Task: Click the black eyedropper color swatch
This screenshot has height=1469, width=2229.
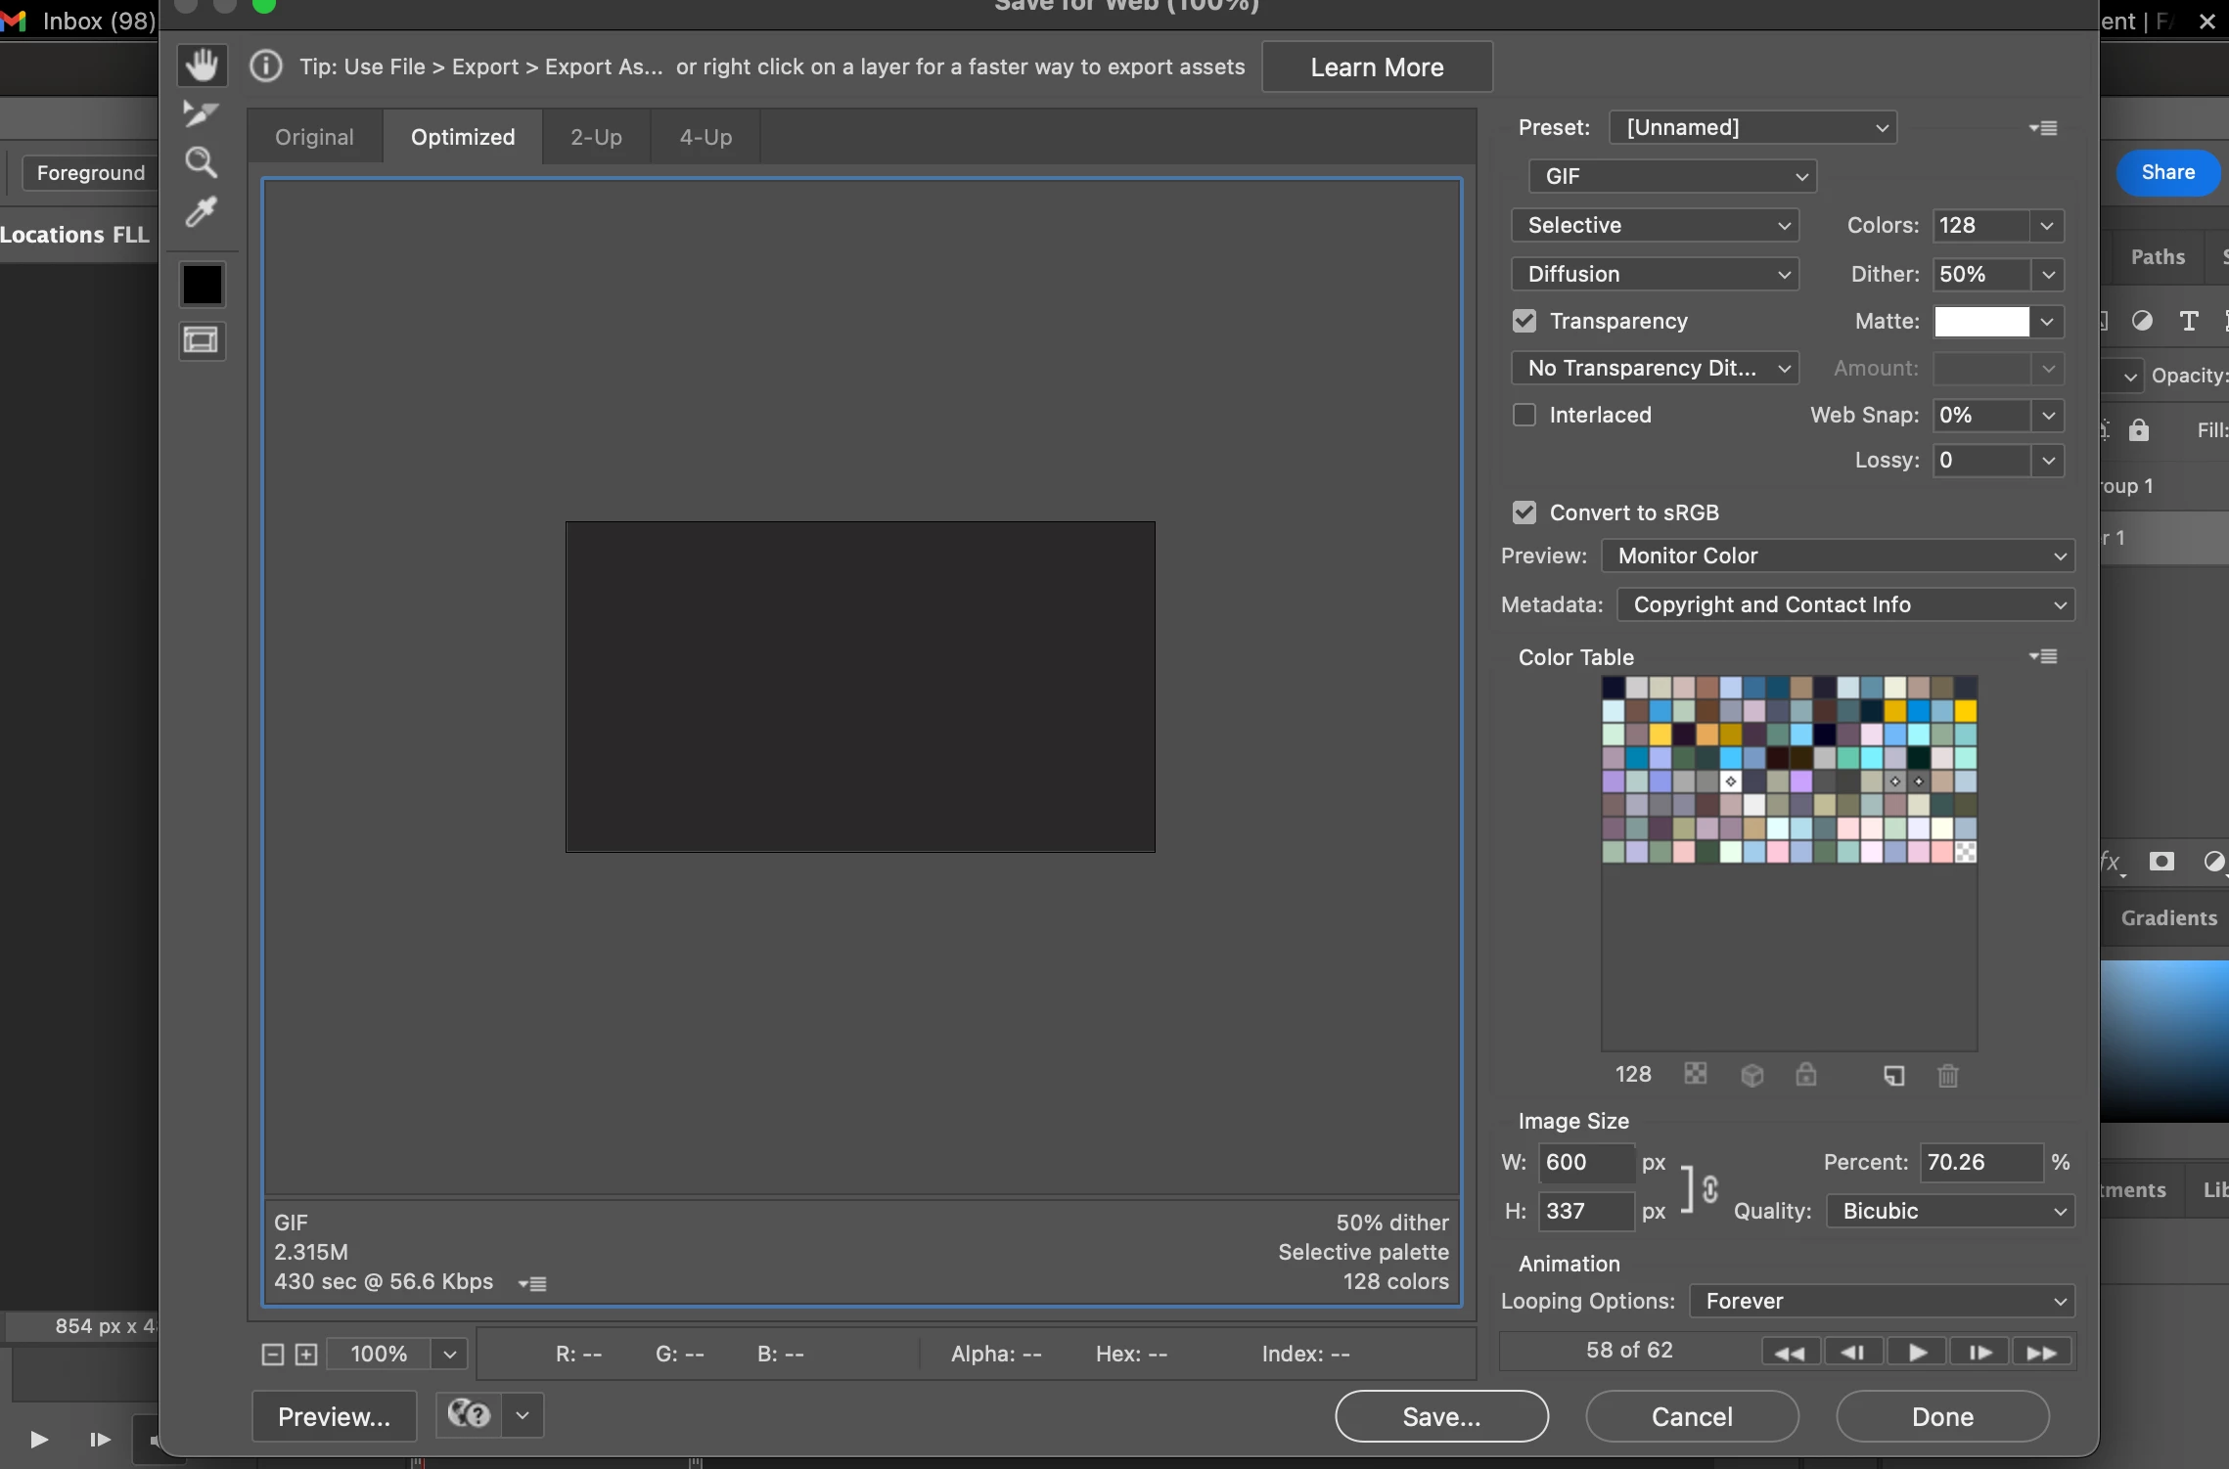Action: coord(203,285)
